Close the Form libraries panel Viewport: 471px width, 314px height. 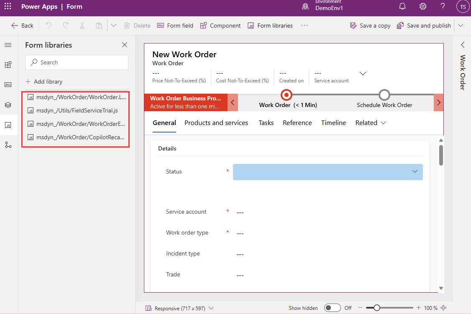[x=125, y=45]
